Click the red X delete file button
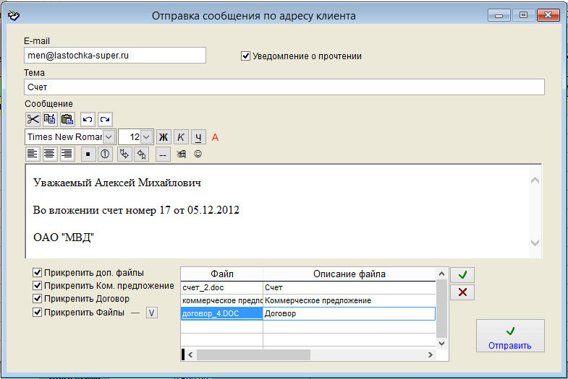This screenshot has width=568, height=379. click(x=462, y=292)
